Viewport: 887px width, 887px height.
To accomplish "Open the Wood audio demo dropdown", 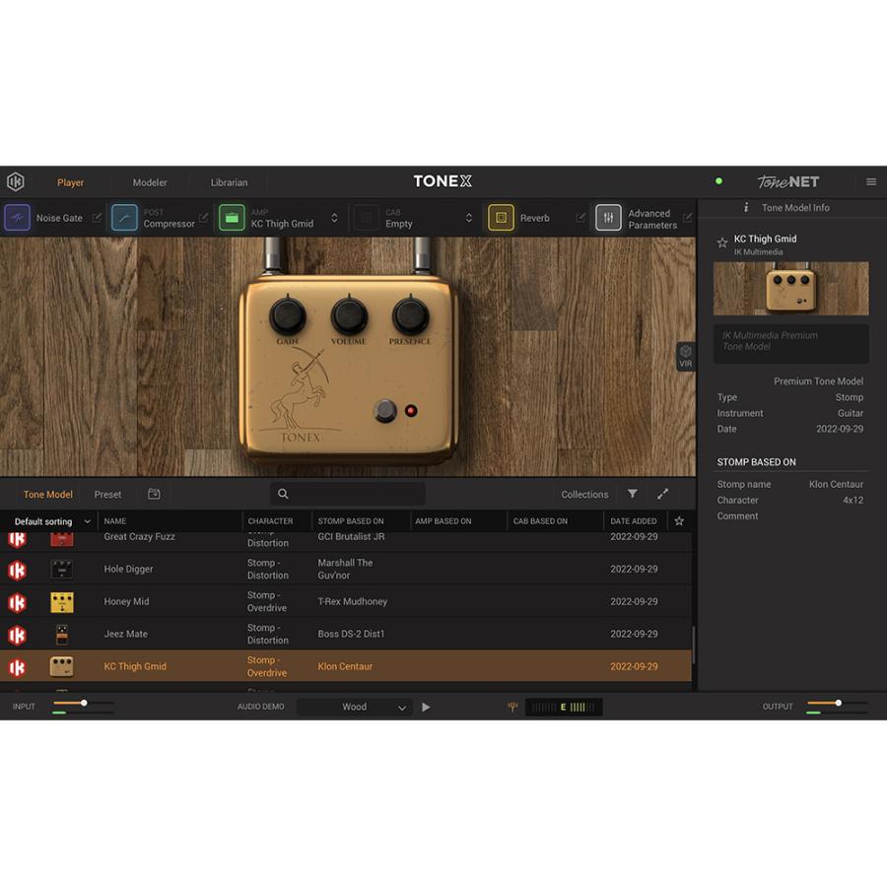I will 355,707.
